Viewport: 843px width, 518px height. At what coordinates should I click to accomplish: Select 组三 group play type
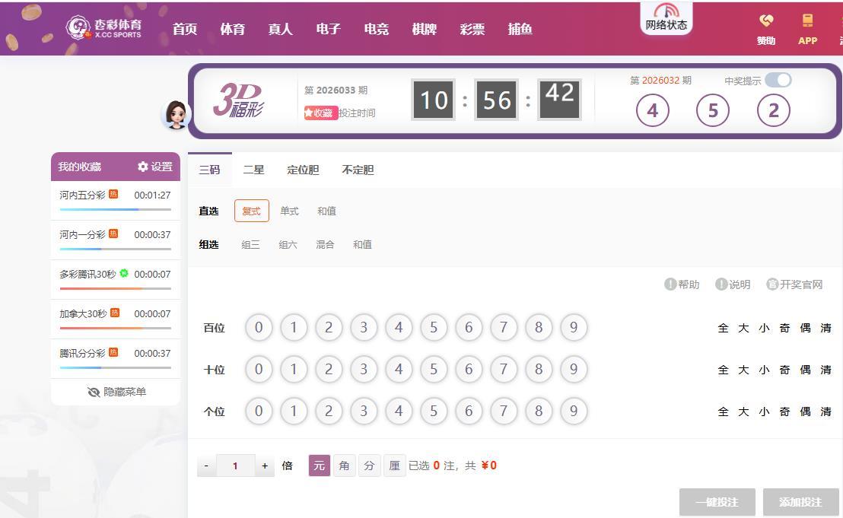(250, 244)
